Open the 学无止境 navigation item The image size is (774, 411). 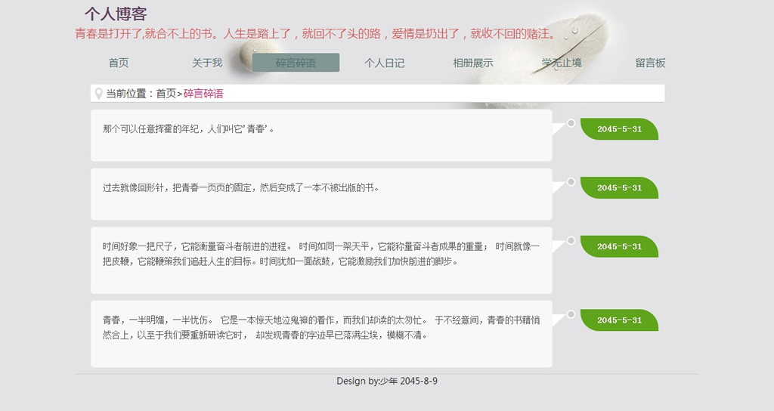562,63
